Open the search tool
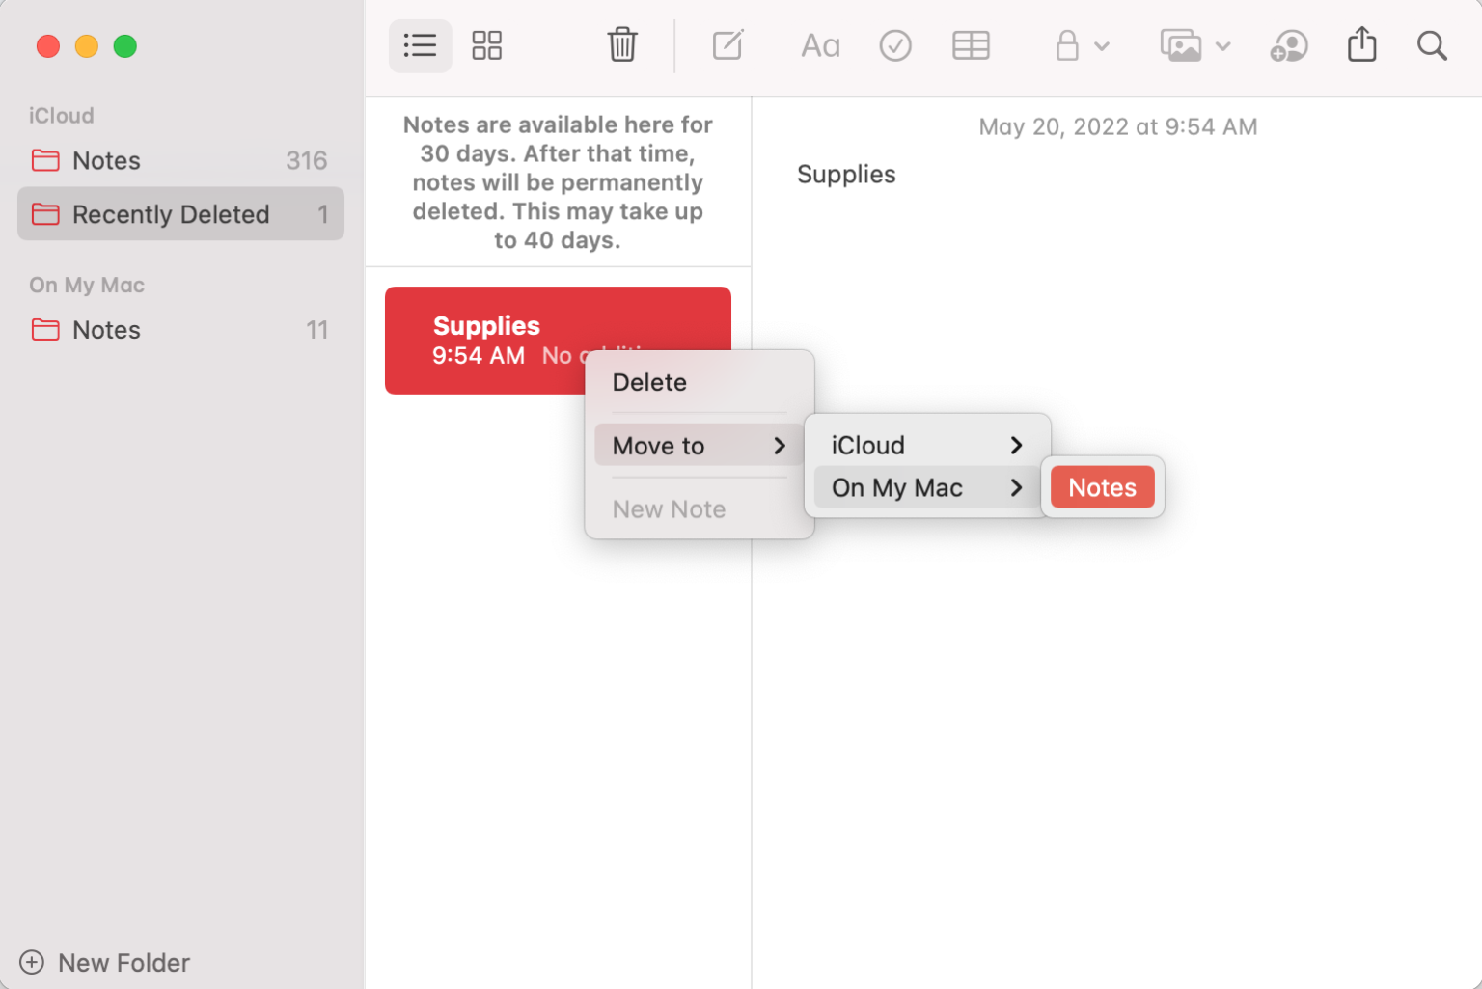 pyautogui.click(x=1432, y=45)
